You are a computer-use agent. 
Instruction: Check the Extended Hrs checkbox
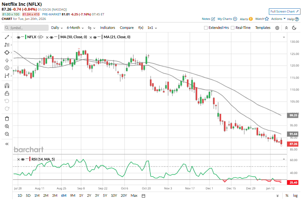point(206,28)
